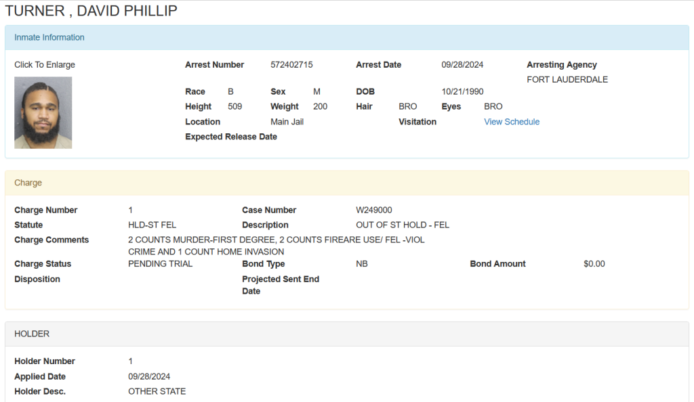Screen dimensions: 694x402
Task: Open the View Schedule visitation link
Action: click(511, 122)
